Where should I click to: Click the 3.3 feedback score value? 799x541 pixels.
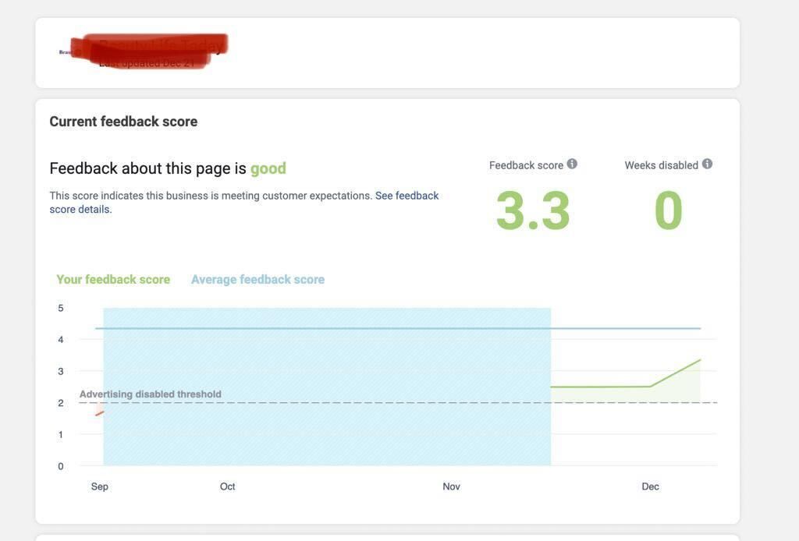(x=532, y=210)
